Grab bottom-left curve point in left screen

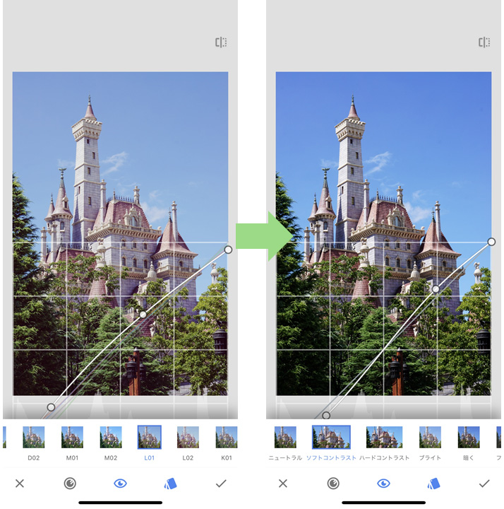pos(51,407)
